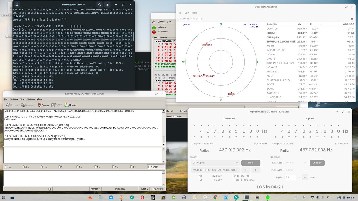Sort the satellite list by AOS/LOS column
Viewport: 358px width, 201px height.
pyautogui.click(x=348, y=24)
